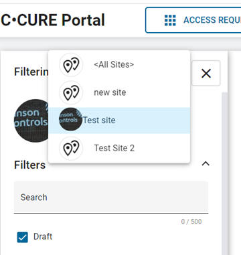Toggle the Draft checkbox

click(23, 237)
